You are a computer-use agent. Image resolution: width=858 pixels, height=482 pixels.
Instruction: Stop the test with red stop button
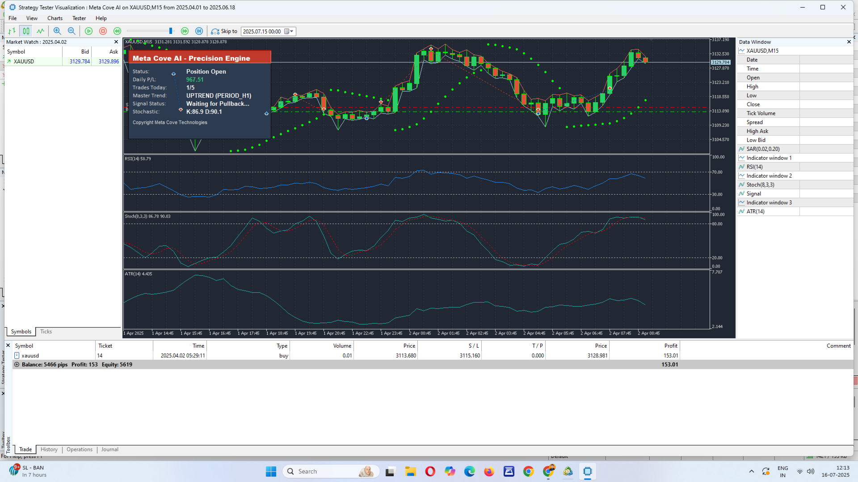103,31
